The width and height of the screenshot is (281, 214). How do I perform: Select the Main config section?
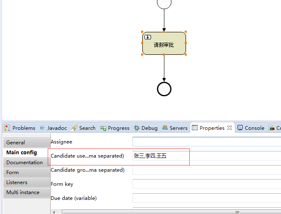pyautogui.click(x=27, y=153)
